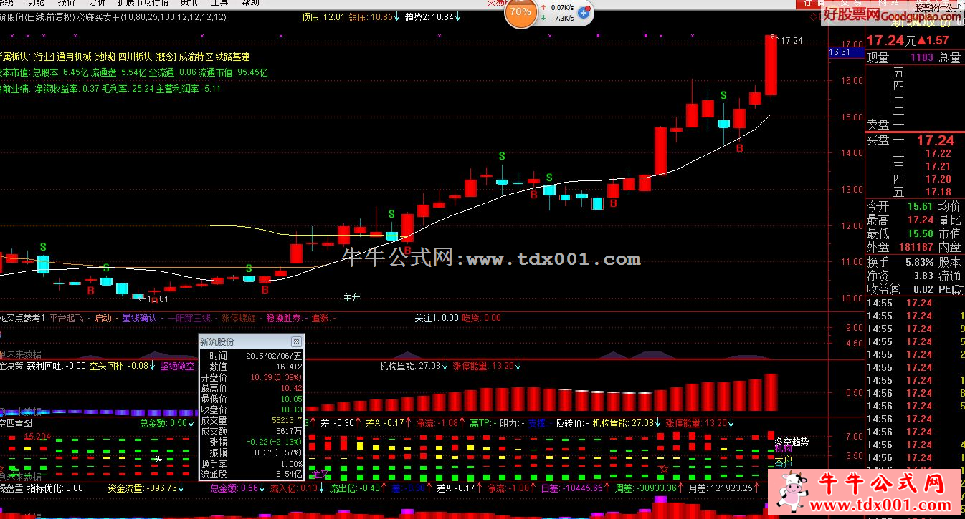Screen dimensions: 965x519
Task: Click 净资 value 3.83
Action: (x=923, y=276)
